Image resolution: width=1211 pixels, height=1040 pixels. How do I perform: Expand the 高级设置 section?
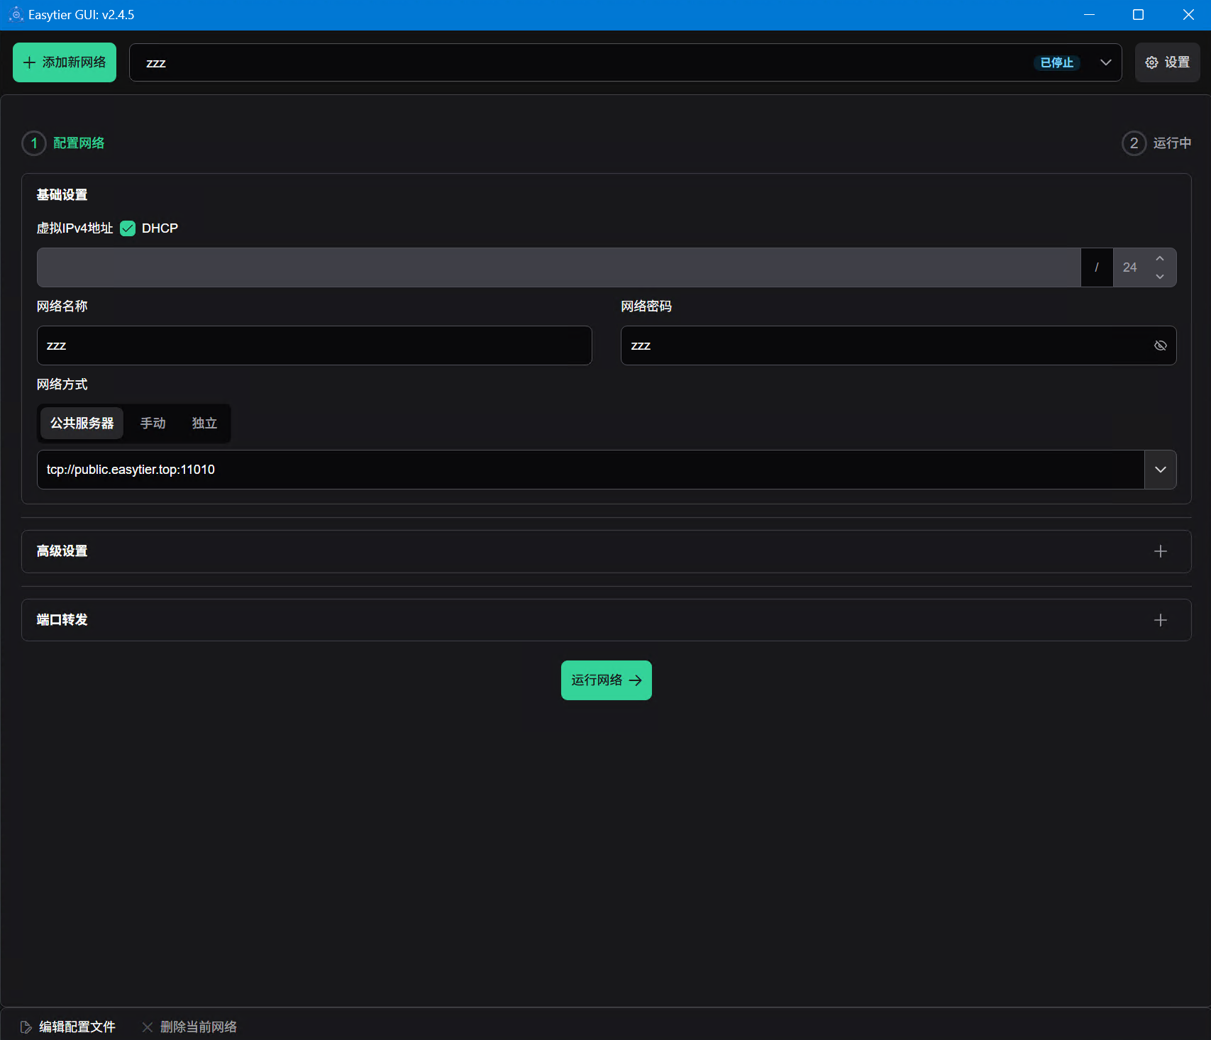tap(1160, 551)
